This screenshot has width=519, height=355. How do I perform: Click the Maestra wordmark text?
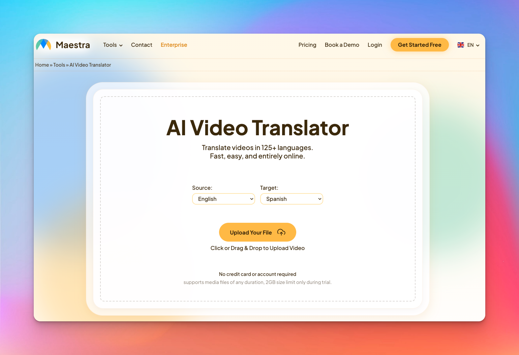(x=73, y=45)
